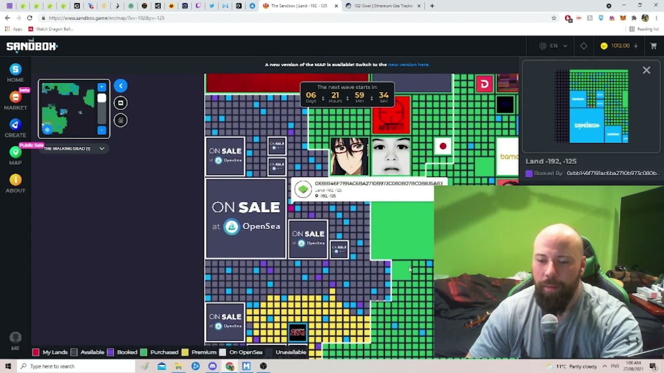Open Mail from the taskbar

(161, 366)
